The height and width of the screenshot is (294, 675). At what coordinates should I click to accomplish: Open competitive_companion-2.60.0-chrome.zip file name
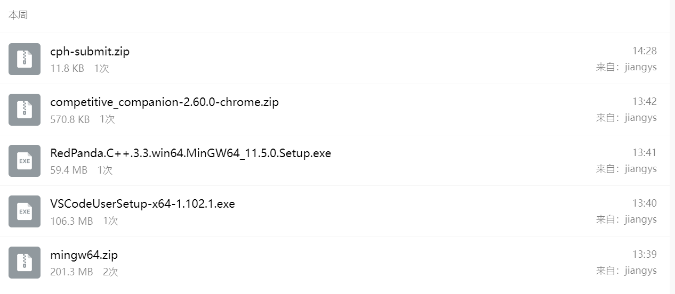tap(164, 102)
